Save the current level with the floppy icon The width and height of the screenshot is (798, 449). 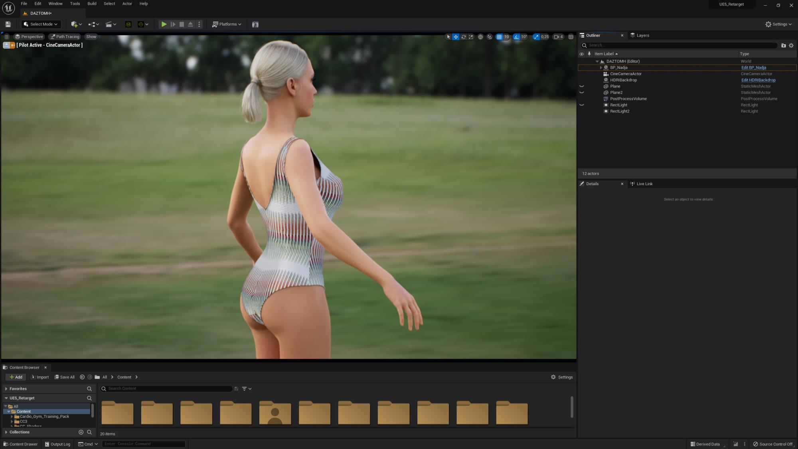pos(8,24)
